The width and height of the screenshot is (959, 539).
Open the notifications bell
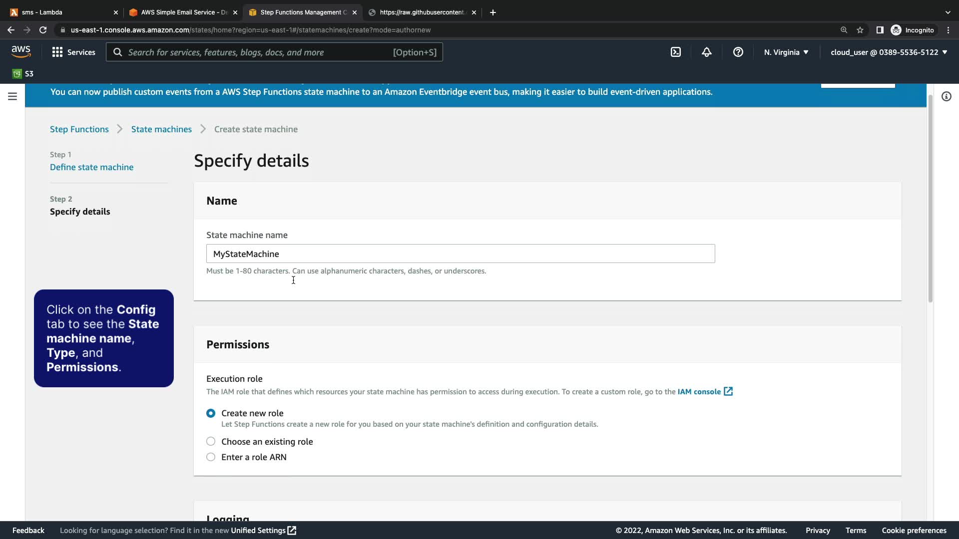[x=706, y=52]
